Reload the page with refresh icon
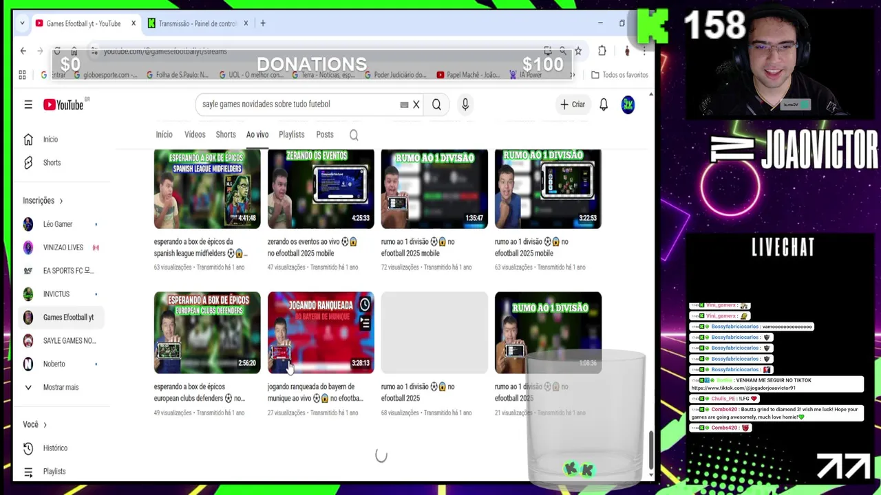881x495 pixels. [57, 51]
